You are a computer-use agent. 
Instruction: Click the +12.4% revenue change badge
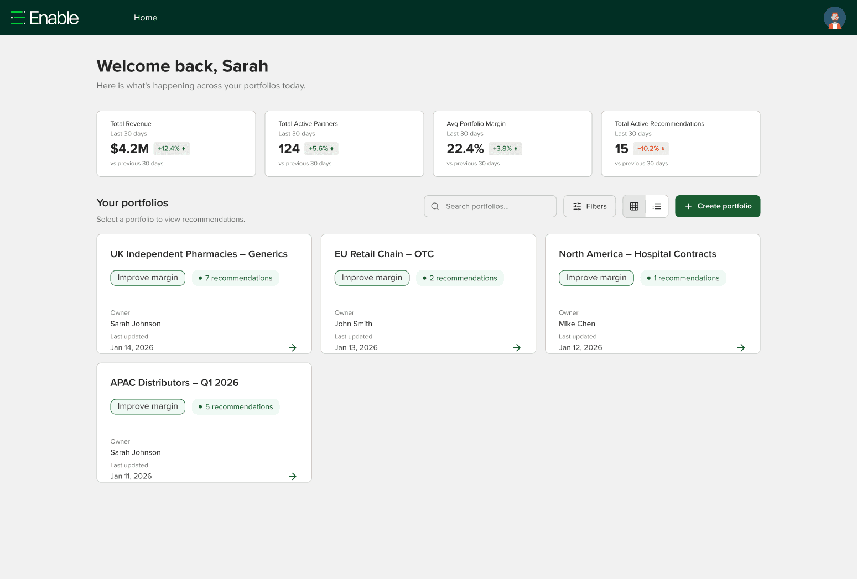click(x=172, y=149)
